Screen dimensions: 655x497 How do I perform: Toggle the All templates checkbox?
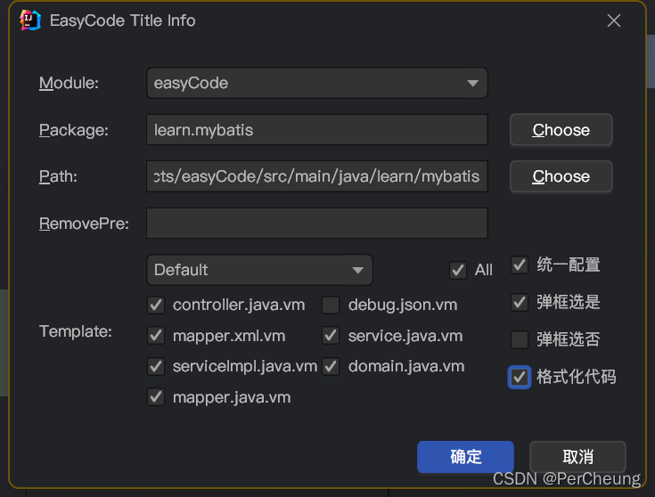point(458,270)
